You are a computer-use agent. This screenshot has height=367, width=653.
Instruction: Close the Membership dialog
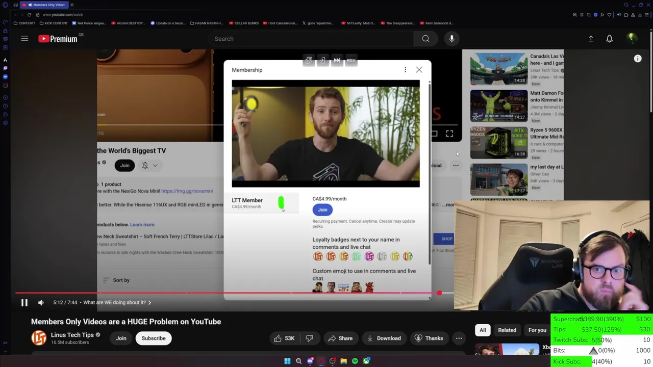419,70
